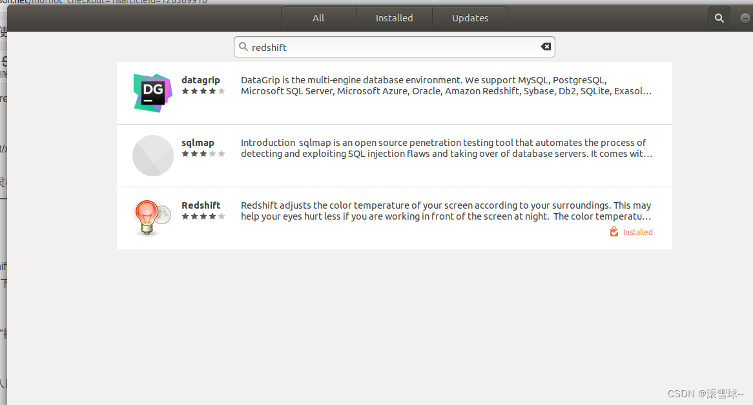Open the sqlmap placeholder app icon
753x405 pixels.
click(152, 156)
